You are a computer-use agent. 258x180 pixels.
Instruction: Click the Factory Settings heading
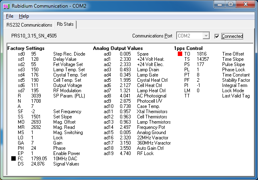coord(26,48)
